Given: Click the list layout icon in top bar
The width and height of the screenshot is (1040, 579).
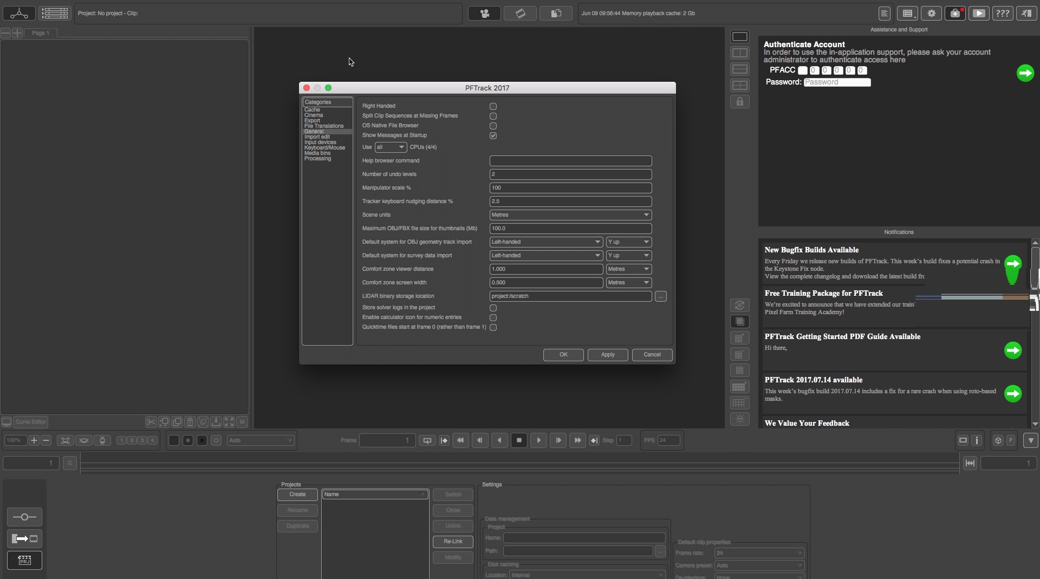Looking at the screenshot, I should tap(55, 13).
